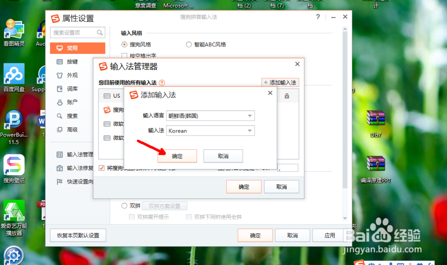
Task: Confirm adding the Korean input method
Action: tap(177, 156)
